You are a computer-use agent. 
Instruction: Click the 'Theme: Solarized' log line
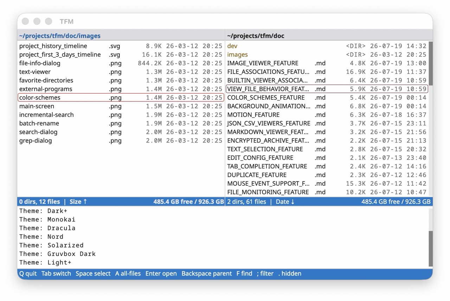[51, 245]
